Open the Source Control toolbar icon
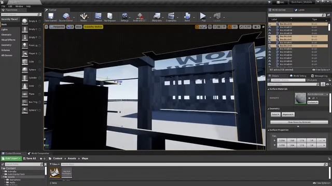 coord(66,16)
